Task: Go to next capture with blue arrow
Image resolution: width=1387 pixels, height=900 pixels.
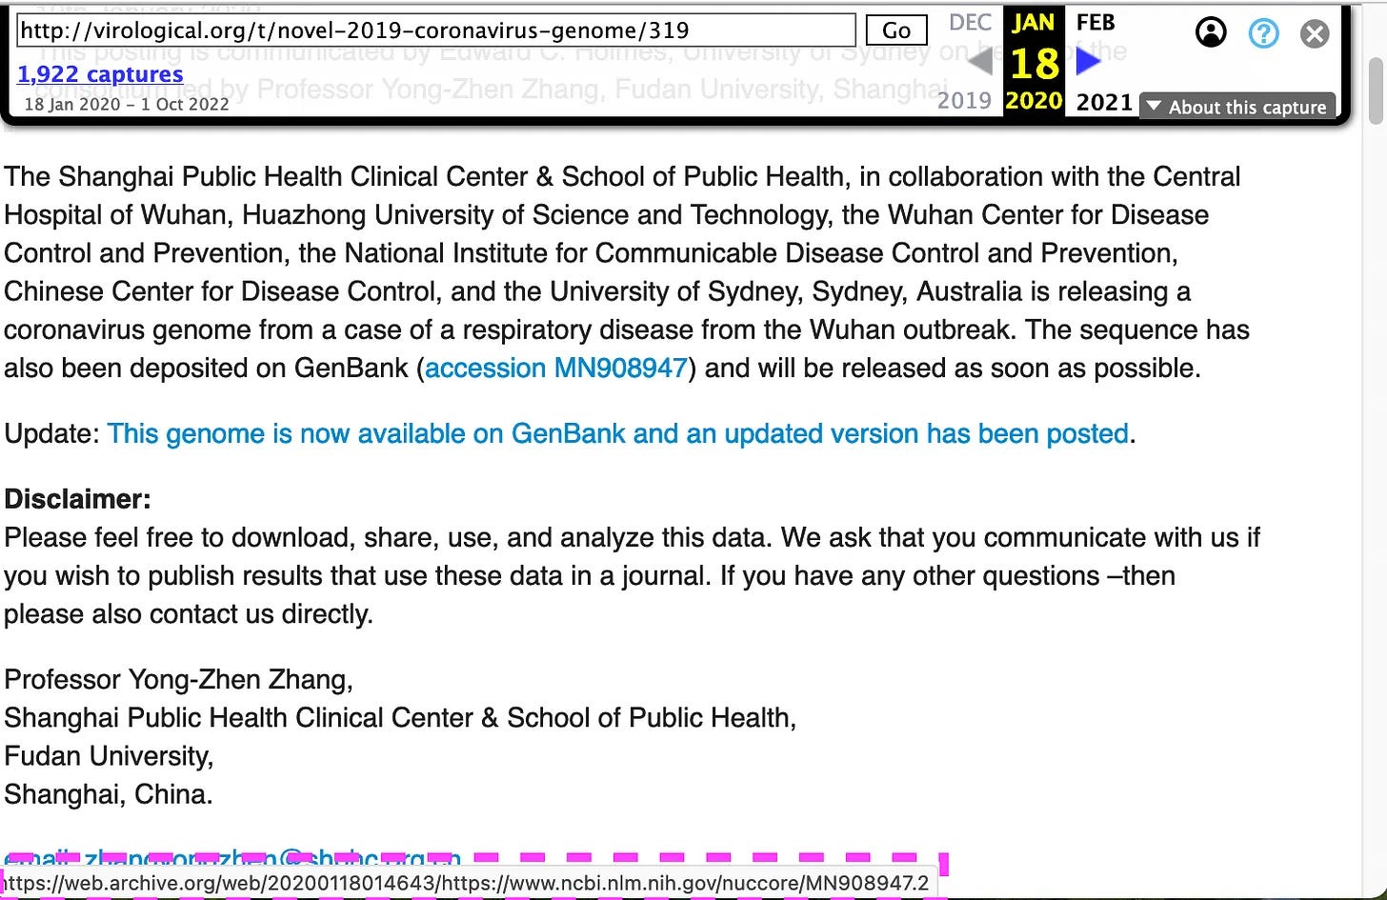Action: (1088, 63)
